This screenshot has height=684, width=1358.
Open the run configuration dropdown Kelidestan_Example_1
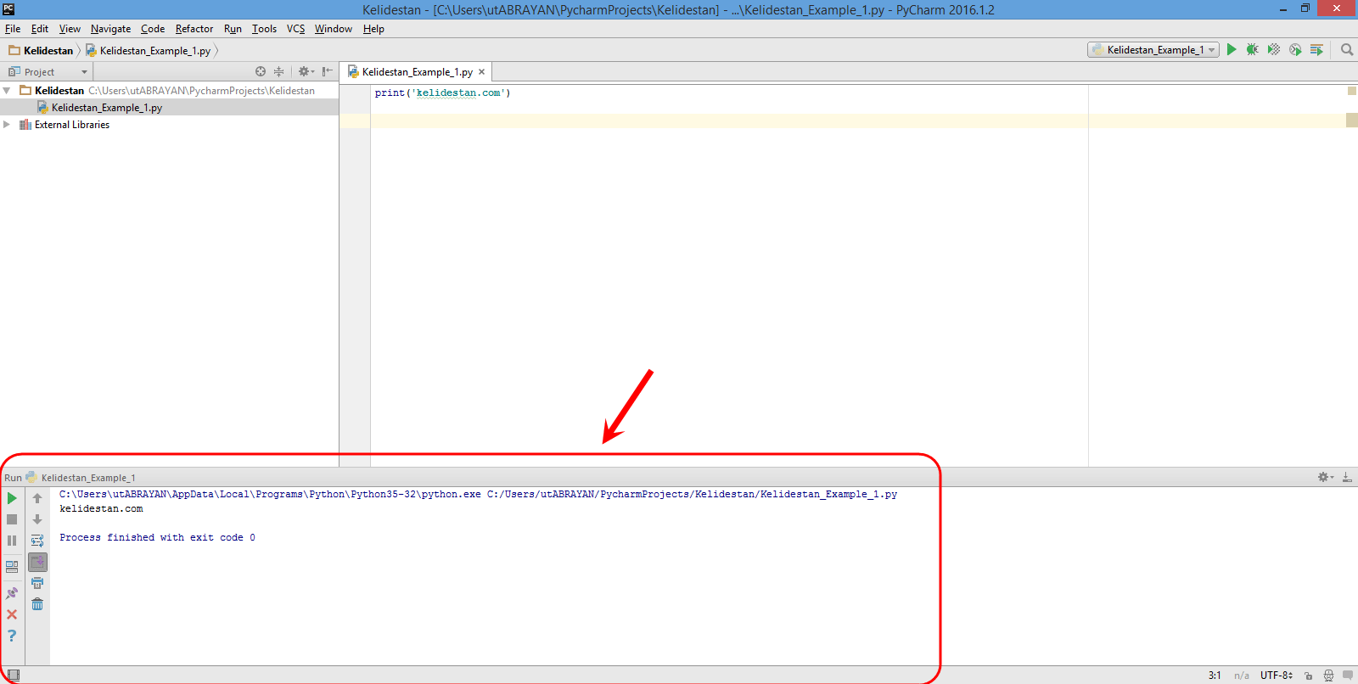[x=1153, y=50]
